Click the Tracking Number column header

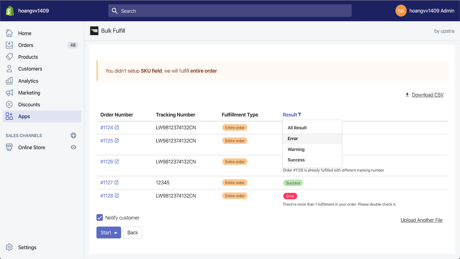[x=176, y=115]
